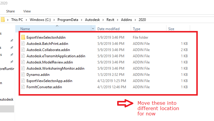
Task: Click the Autodesk.eTransmitApplication.addin file name
Action: (56, 56)
